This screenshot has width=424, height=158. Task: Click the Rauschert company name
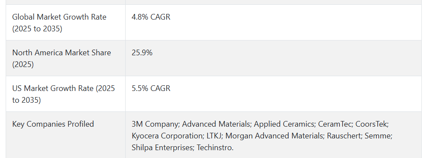tap(344, 136)
